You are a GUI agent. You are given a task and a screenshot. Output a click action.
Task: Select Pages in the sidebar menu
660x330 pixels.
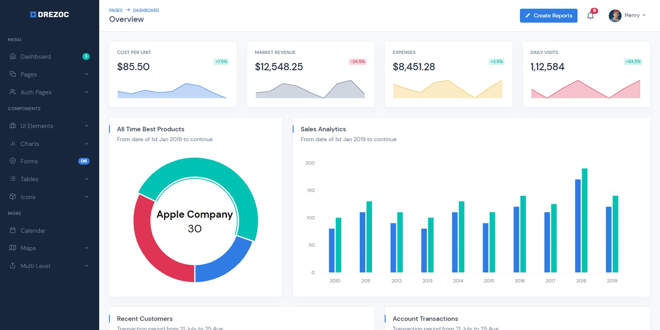(x=49, y=74)
